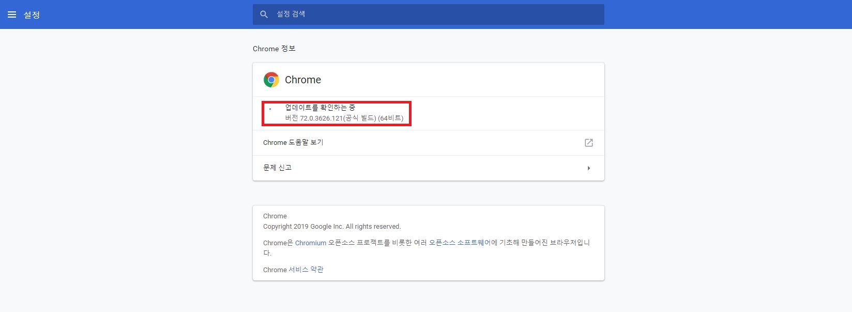Viewport: 852px width, 312px height.
Task: Open the 서비스 약관 link
Action: coord(306,270)
